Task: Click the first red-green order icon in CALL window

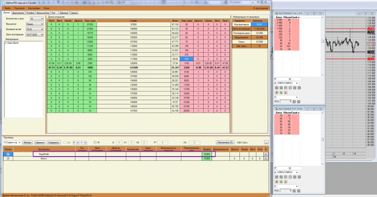Action: pos(277,92)
